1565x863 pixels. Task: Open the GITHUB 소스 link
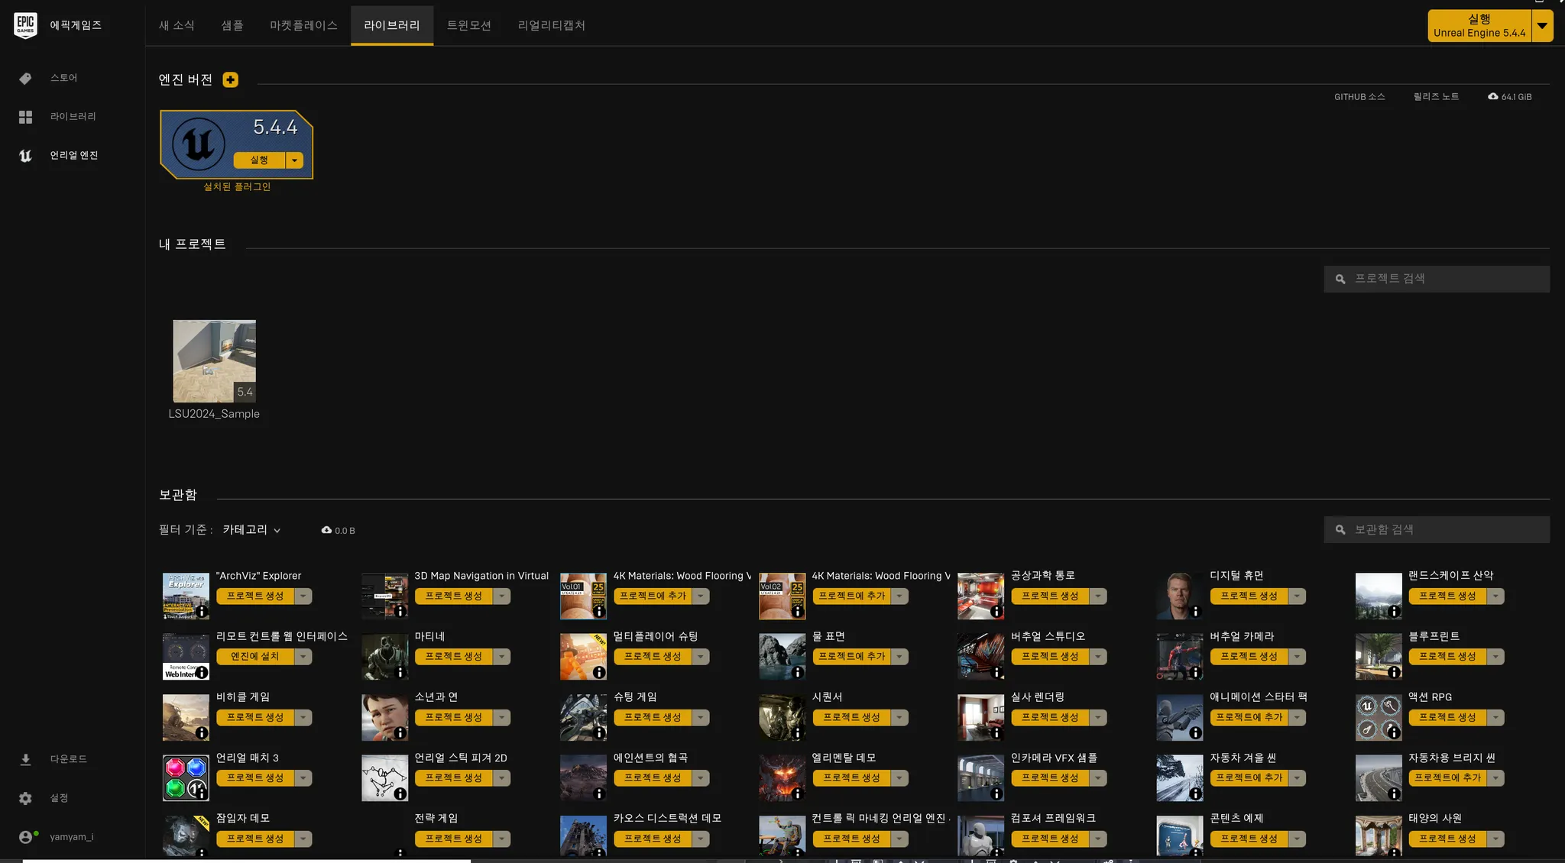pyautogui.click(x=1359, y=97)
